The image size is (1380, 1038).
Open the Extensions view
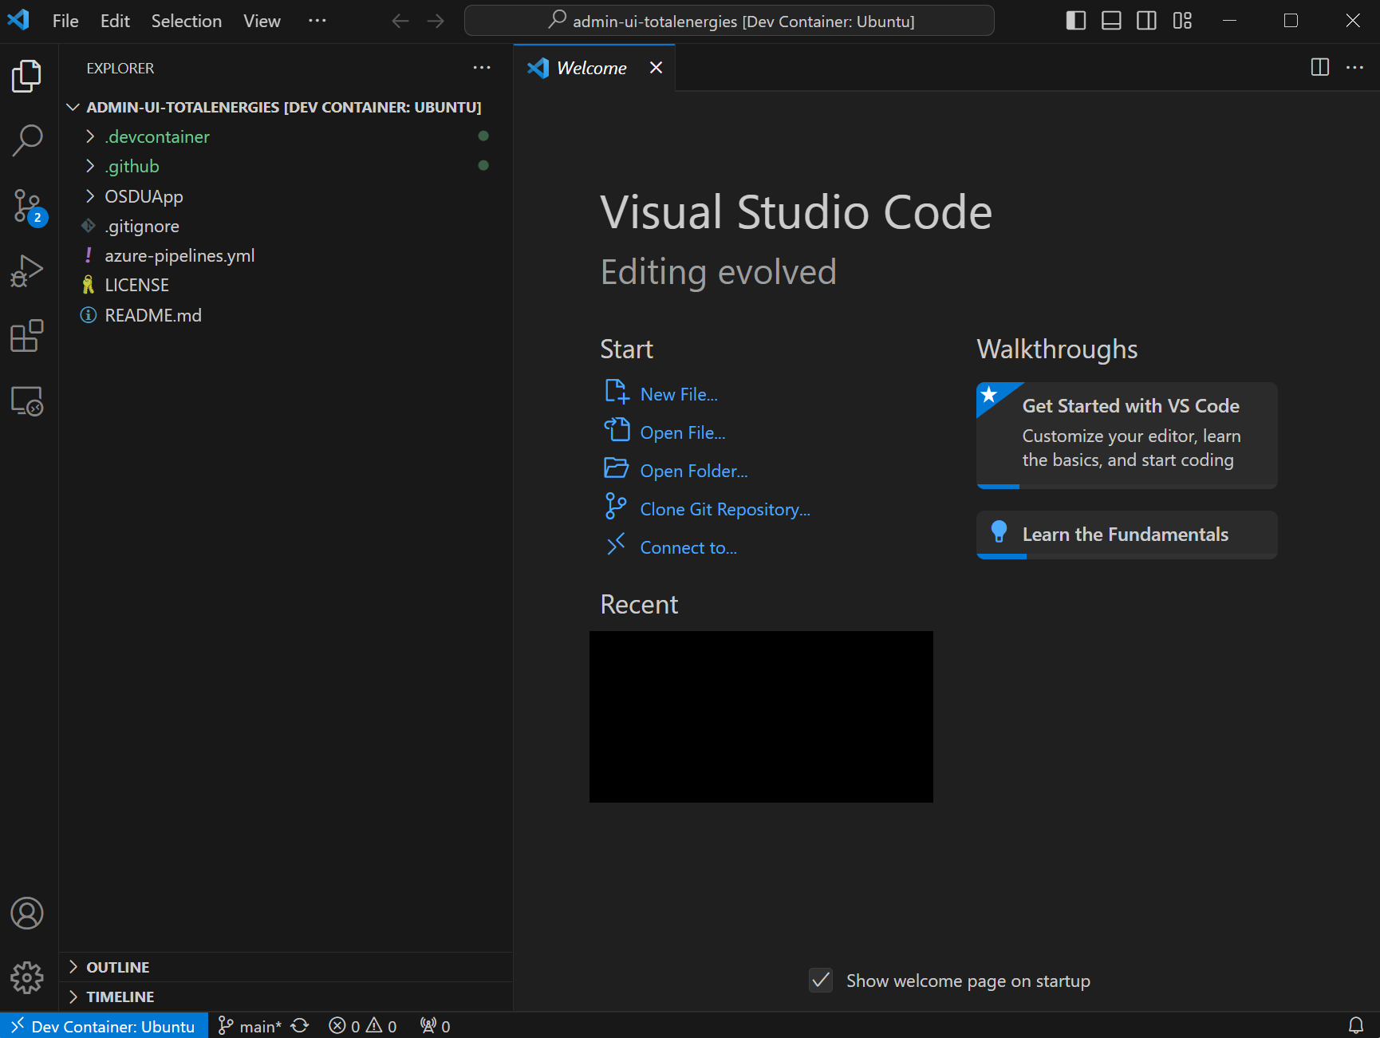27,336
